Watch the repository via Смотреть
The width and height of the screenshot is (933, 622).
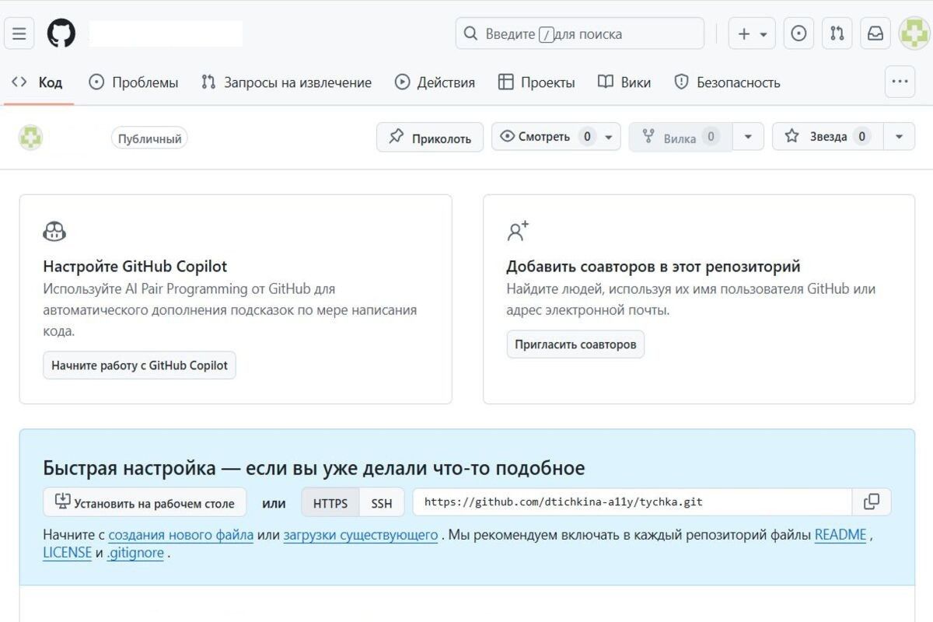click(x=544, y=136)
